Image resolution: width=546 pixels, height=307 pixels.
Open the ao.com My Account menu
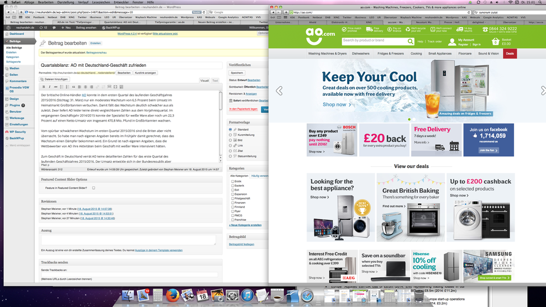pyautogui.click(x=466, y=40)
